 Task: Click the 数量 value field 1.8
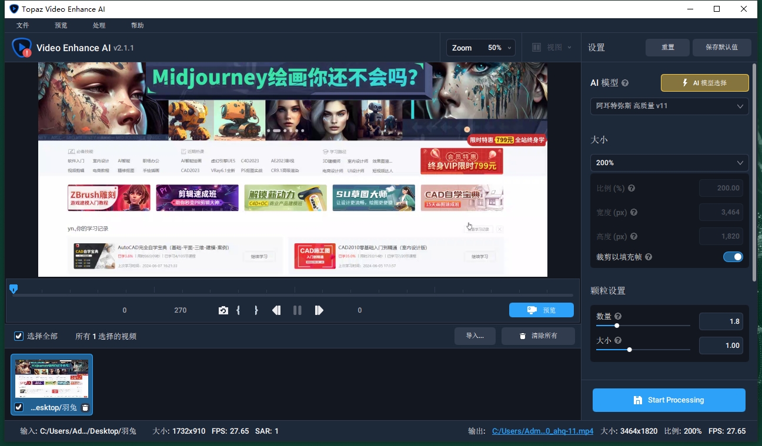[721, 321]
